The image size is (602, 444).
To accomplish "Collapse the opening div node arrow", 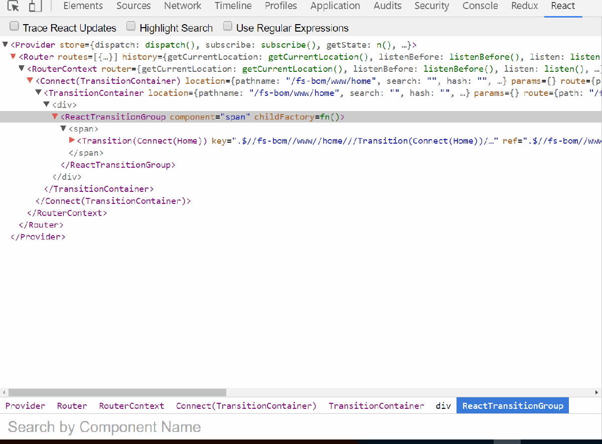I will click(47, 104).
